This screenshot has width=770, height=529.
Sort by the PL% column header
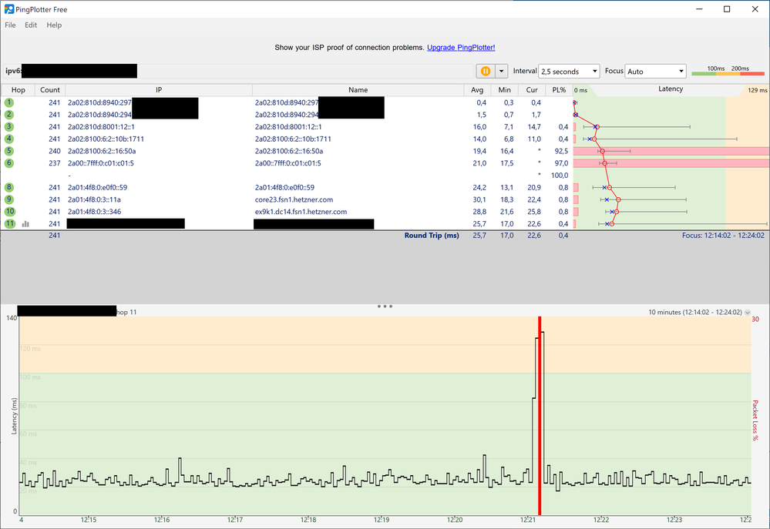559,90
